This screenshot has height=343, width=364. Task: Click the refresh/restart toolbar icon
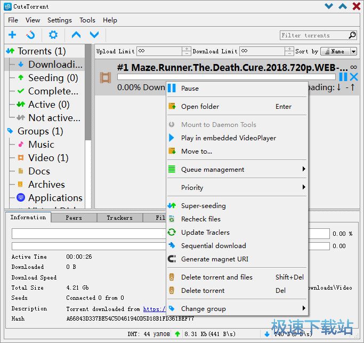coord(31,35)
